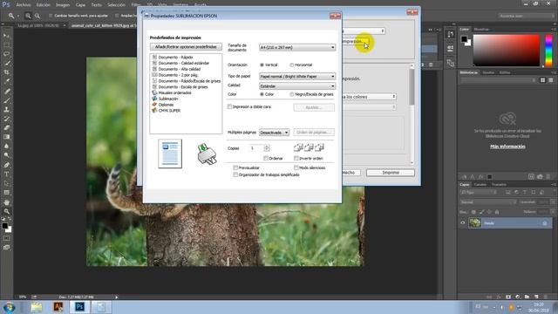Open Tamaño de documento A4 dropdown
The image size is (558, 314).
297,47
